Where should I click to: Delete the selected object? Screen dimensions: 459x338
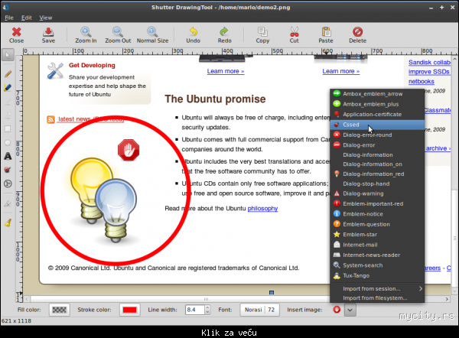[x=357, y=35]
